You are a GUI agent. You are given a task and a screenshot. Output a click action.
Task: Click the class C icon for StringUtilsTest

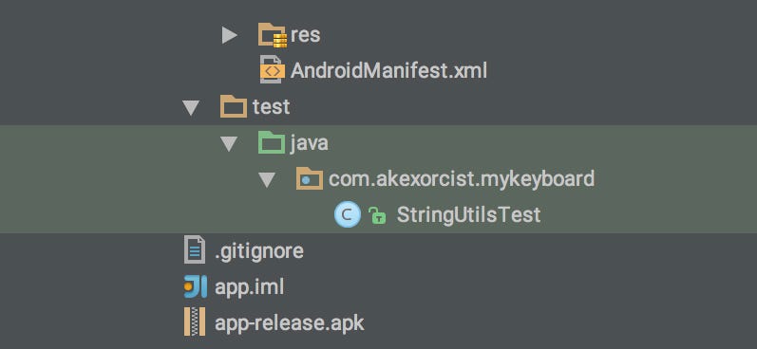(x=348, y=214)
